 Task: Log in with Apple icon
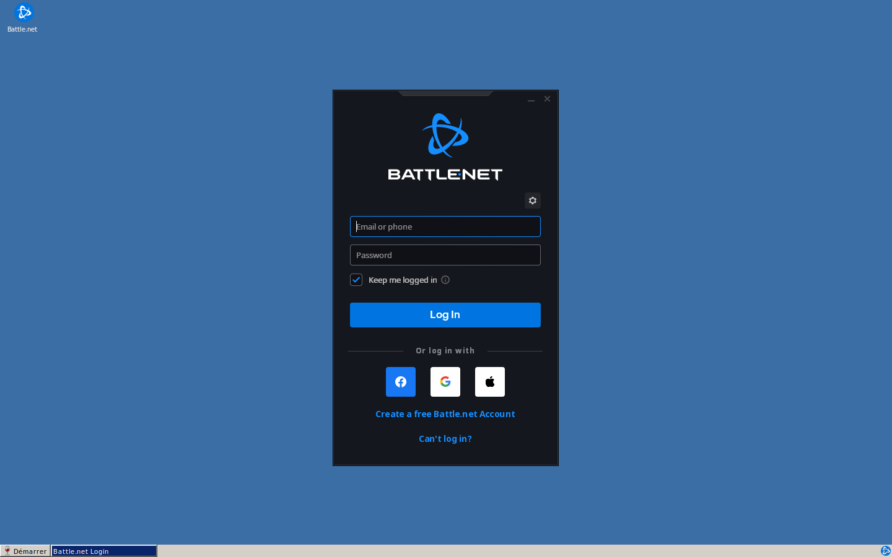(490, 382)
